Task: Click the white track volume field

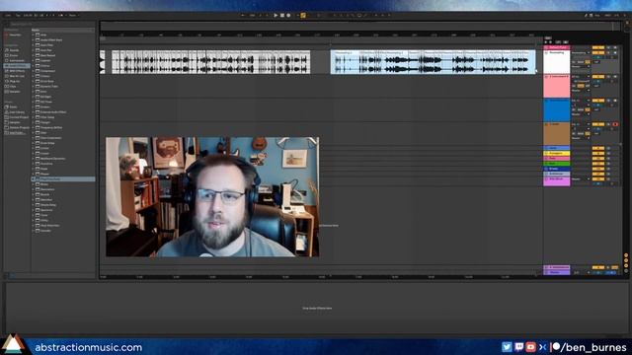Action: point(598,57)
